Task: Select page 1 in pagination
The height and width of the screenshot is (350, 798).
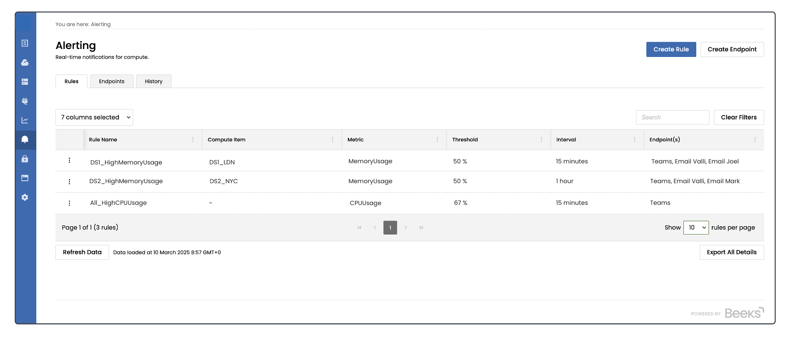Action: [x=390, y=228]
